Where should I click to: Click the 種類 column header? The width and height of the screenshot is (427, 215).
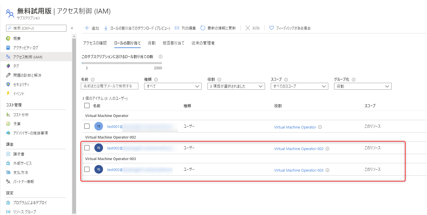click(x=187, y=106)
